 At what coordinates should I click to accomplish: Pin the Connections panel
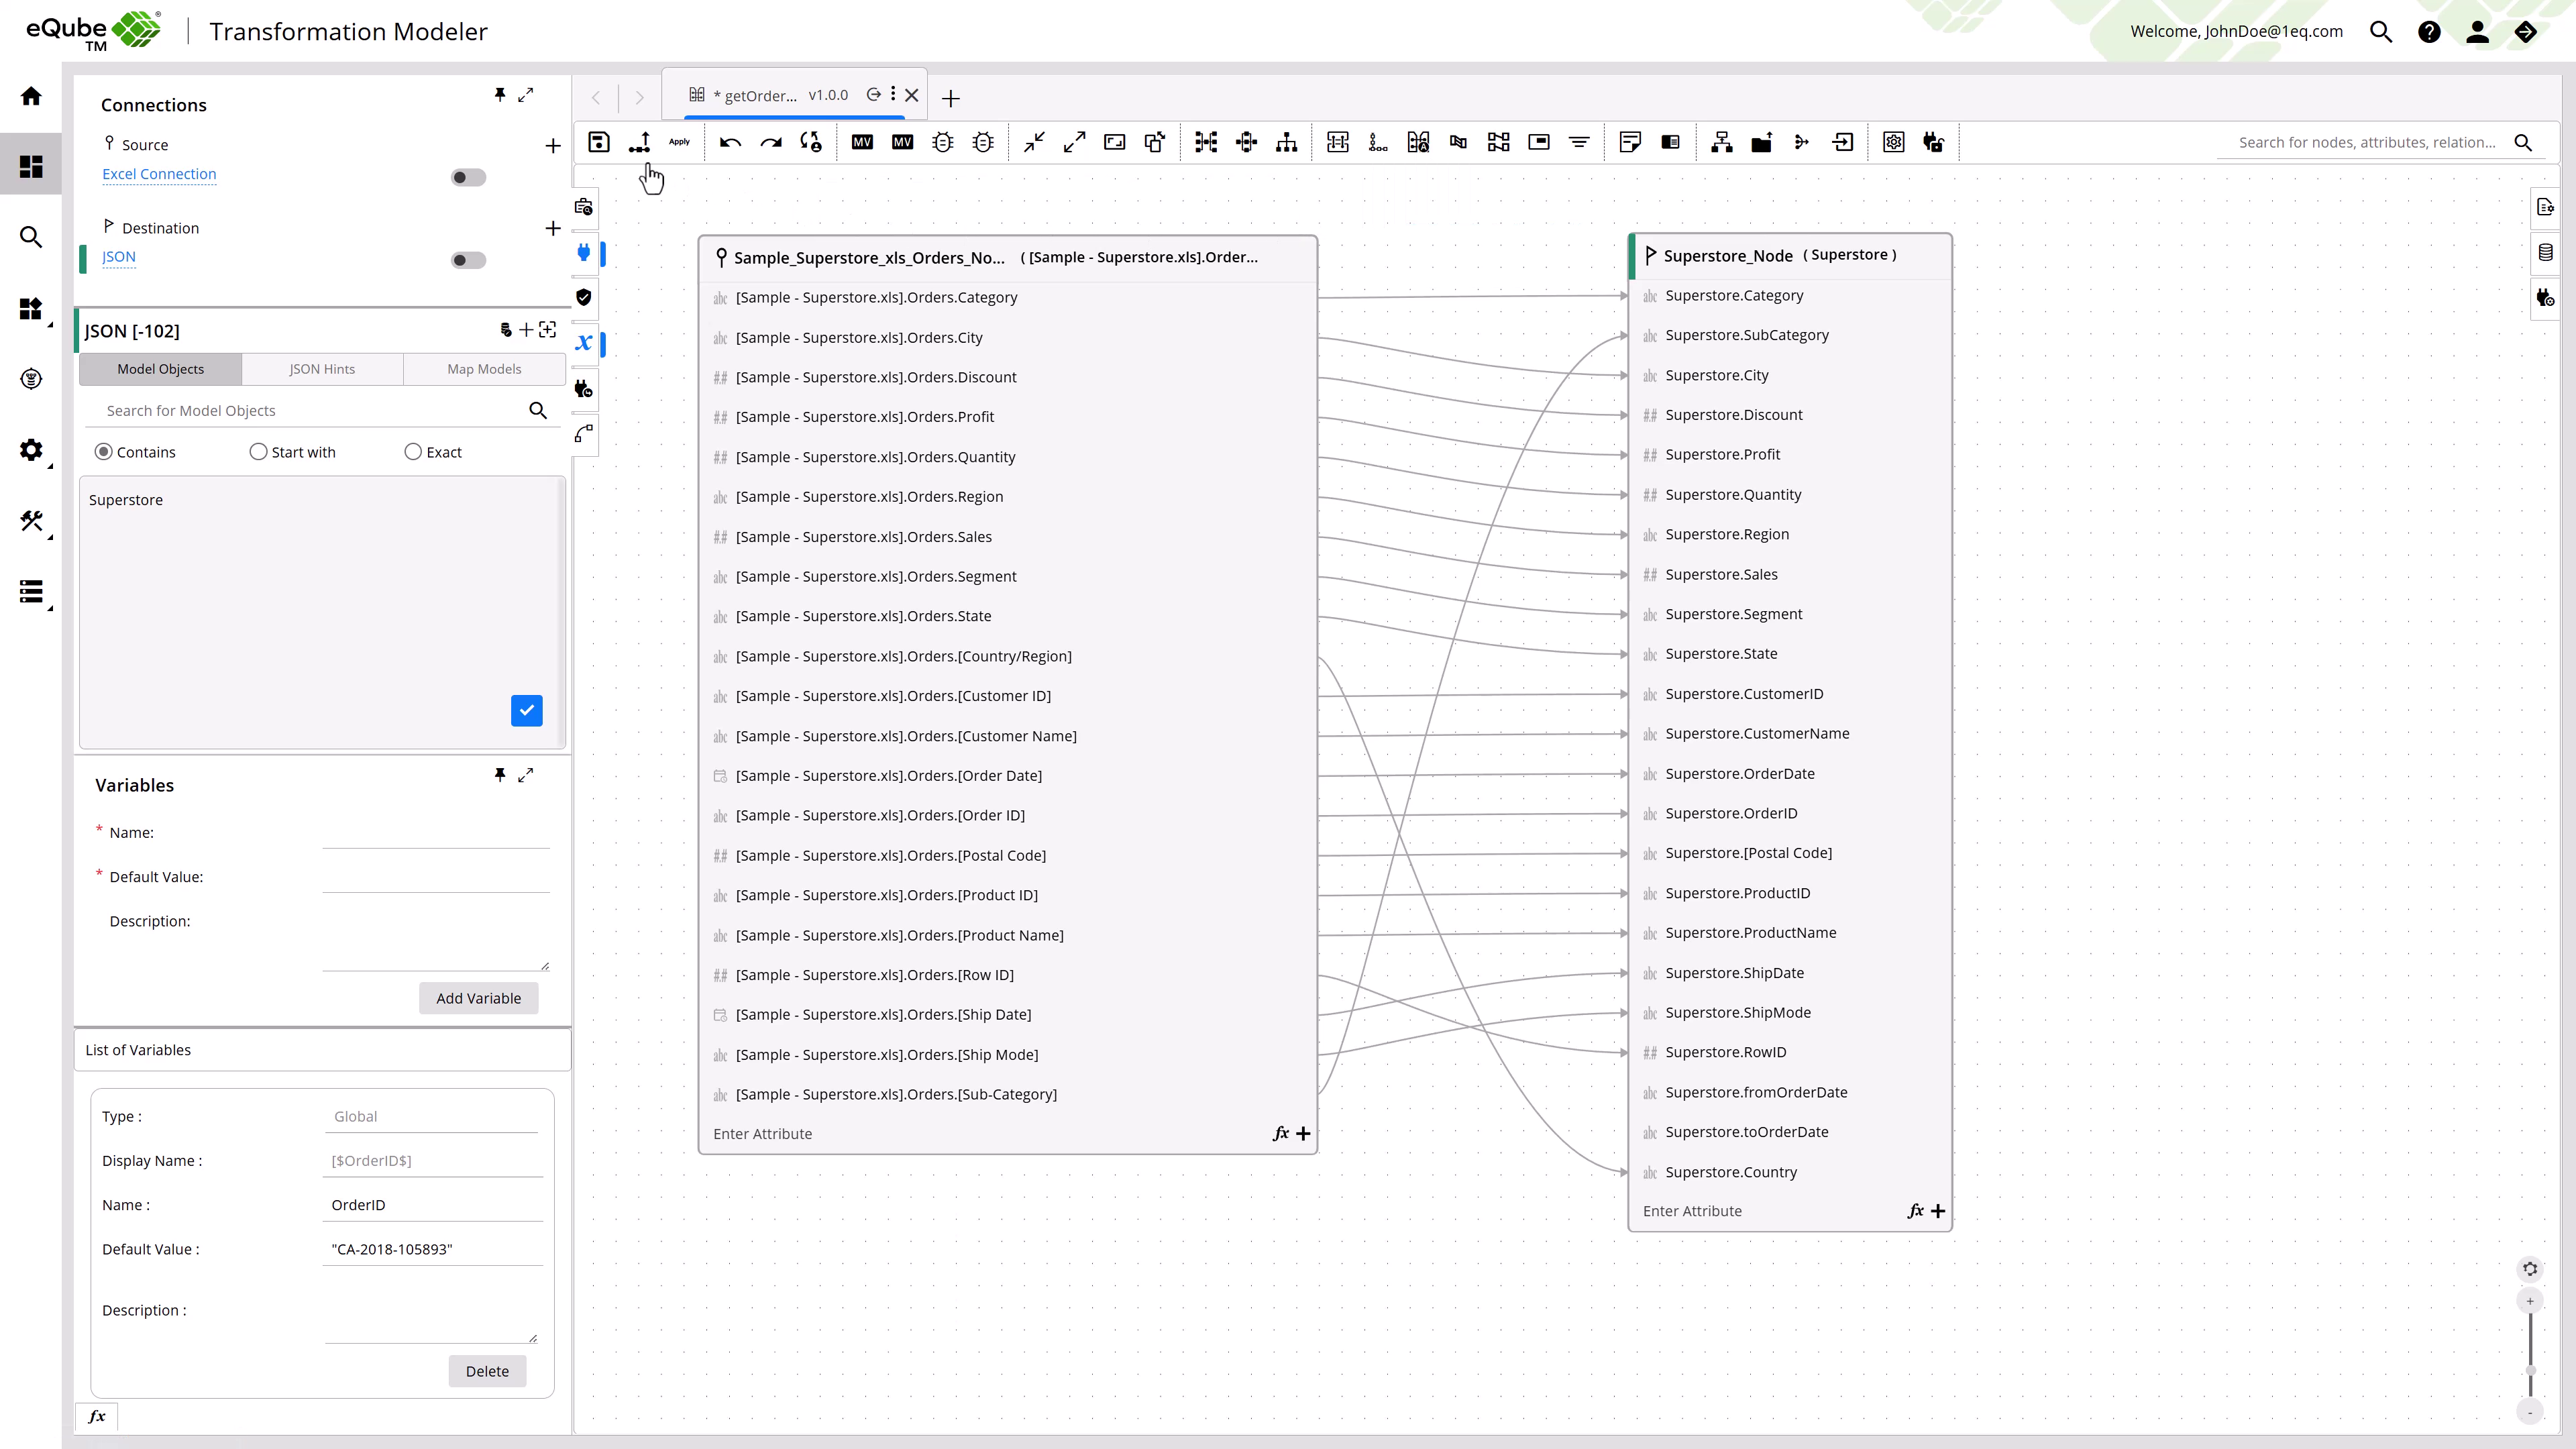click(x=500, y=94)
